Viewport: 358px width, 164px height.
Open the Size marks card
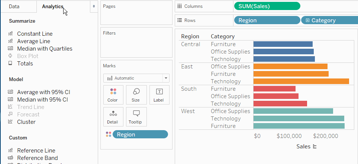click(136, 95)
